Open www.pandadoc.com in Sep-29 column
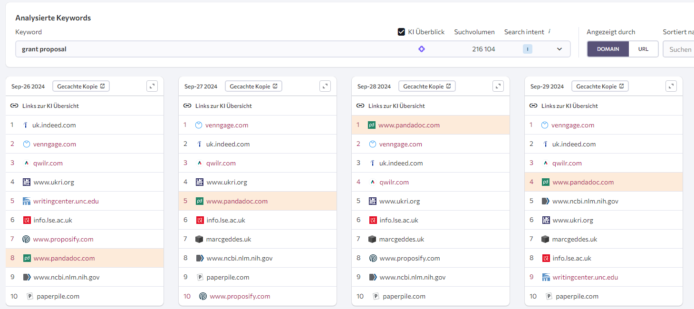The height and width of the screenshot is (309, 694). pos(583,182)
